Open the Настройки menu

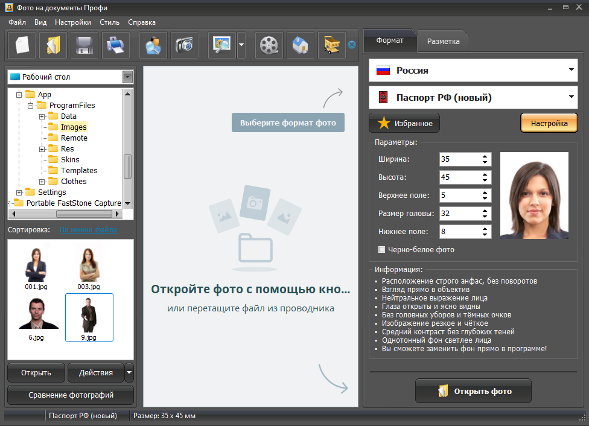73,22
